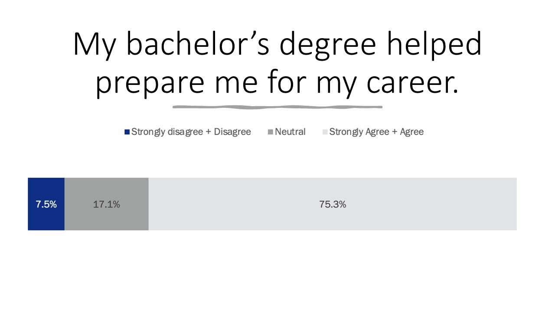
Task: Click the 7.5% data label
Action: [46, 205]
